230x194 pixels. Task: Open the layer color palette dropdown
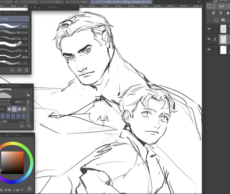(x=211, y=6)
